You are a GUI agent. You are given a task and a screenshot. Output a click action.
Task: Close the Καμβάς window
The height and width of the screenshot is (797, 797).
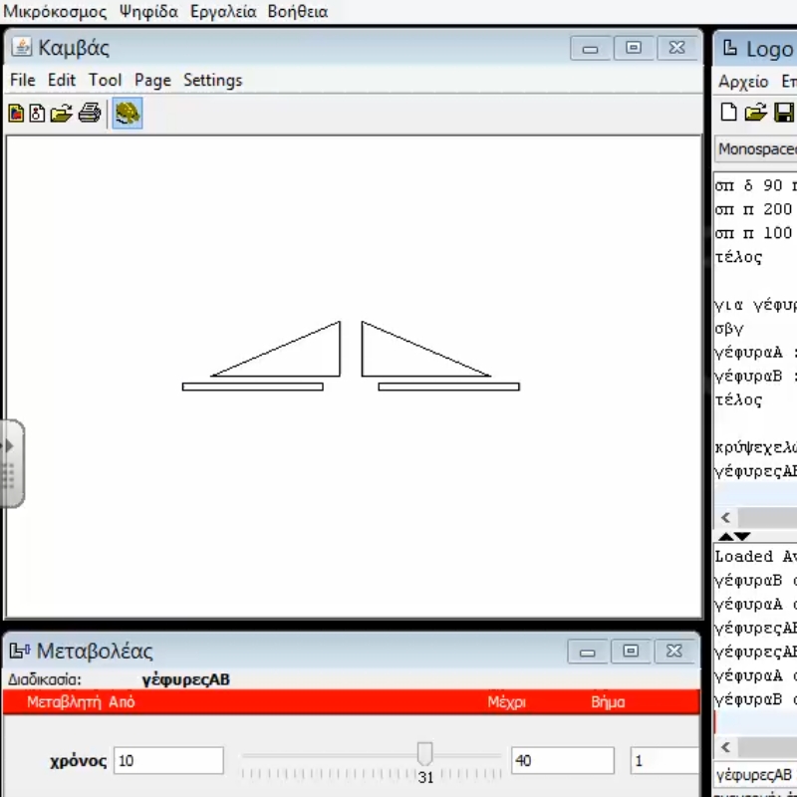(x=677, y=48)
